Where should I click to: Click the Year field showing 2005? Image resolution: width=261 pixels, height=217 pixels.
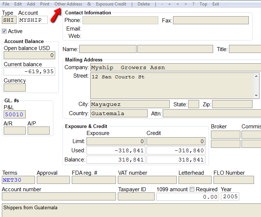click(x=230, y=196)
